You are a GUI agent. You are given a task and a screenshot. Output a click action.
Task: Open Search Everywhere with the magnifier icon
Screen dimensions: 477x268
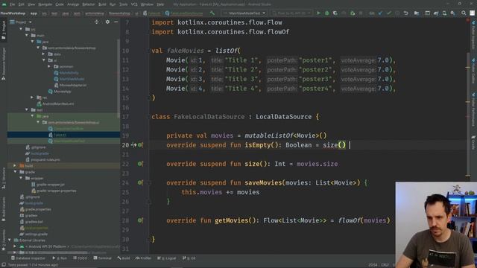tap(464, 13)
